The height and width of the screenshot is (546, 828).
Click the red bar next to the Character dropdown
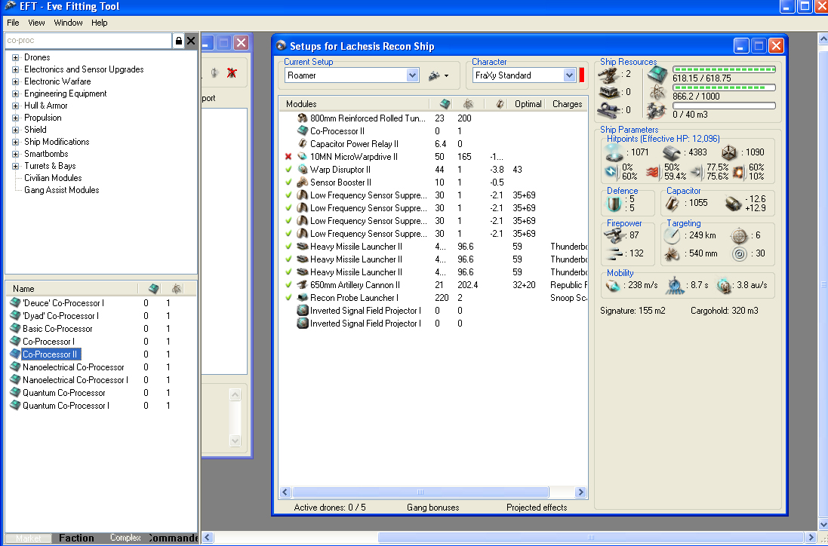pyautogui.click(x=582, y=75)
